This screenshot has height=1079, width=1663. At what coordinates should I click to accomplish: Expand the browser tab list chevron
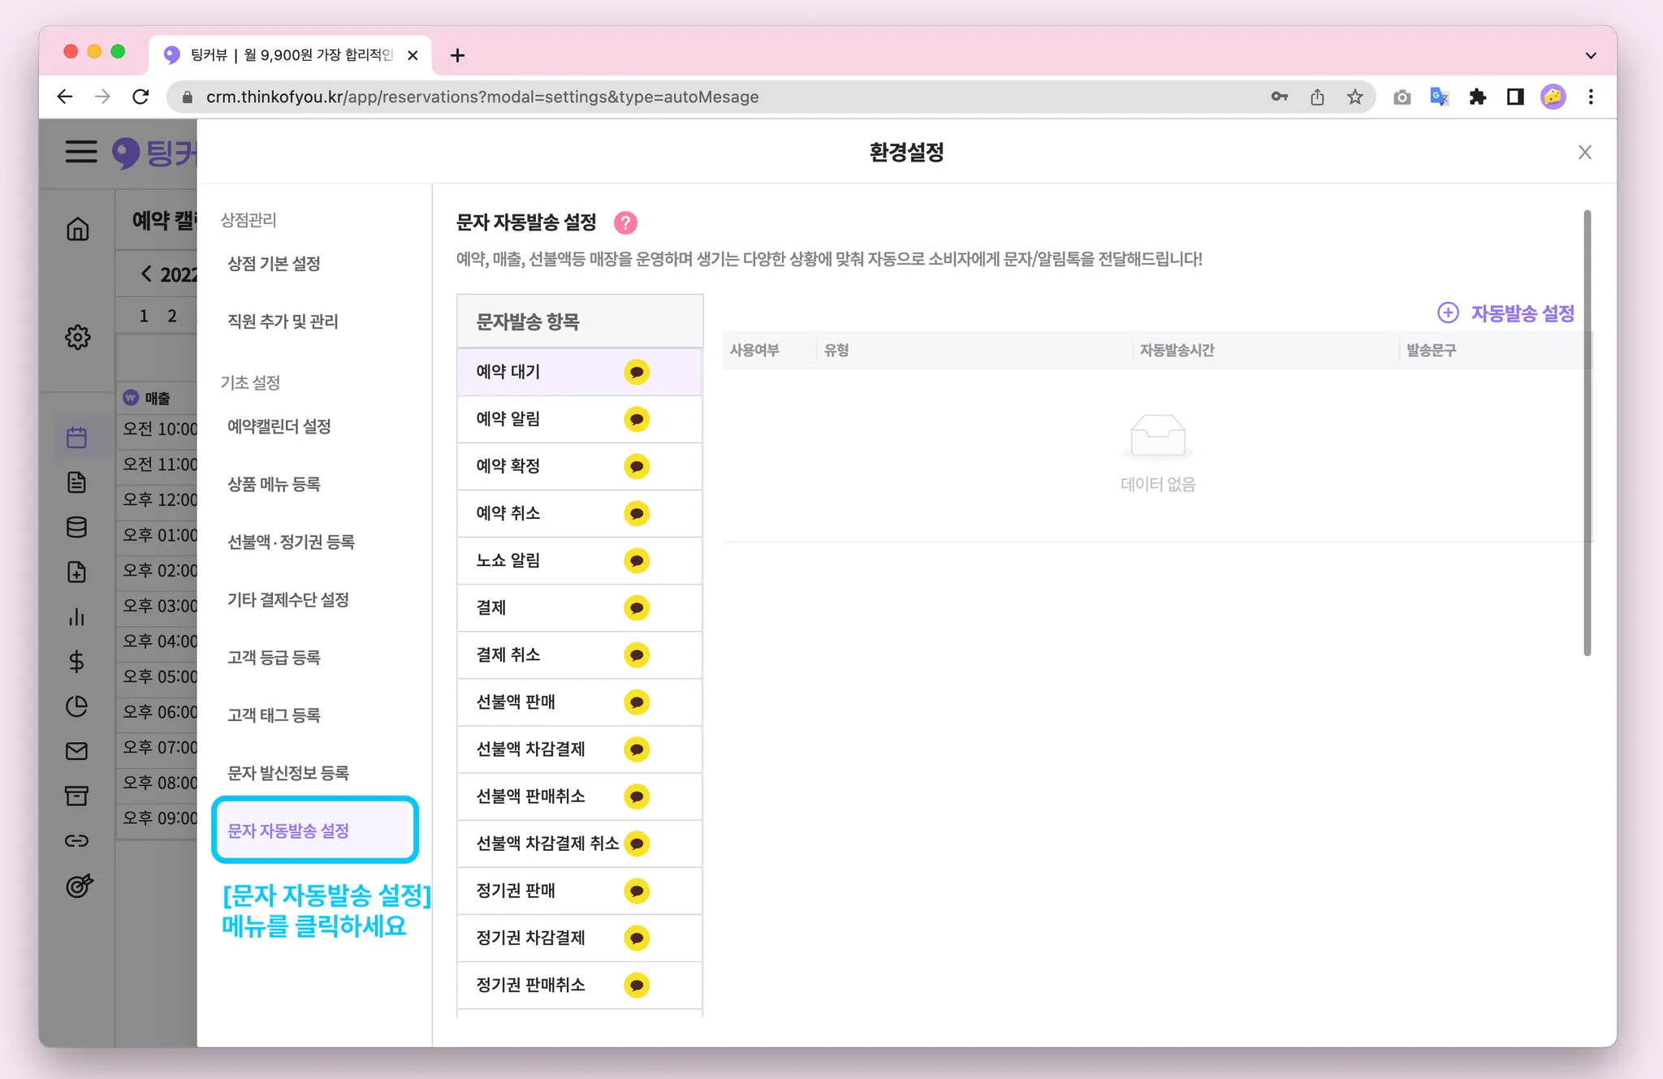click(x=1590, y=55)
